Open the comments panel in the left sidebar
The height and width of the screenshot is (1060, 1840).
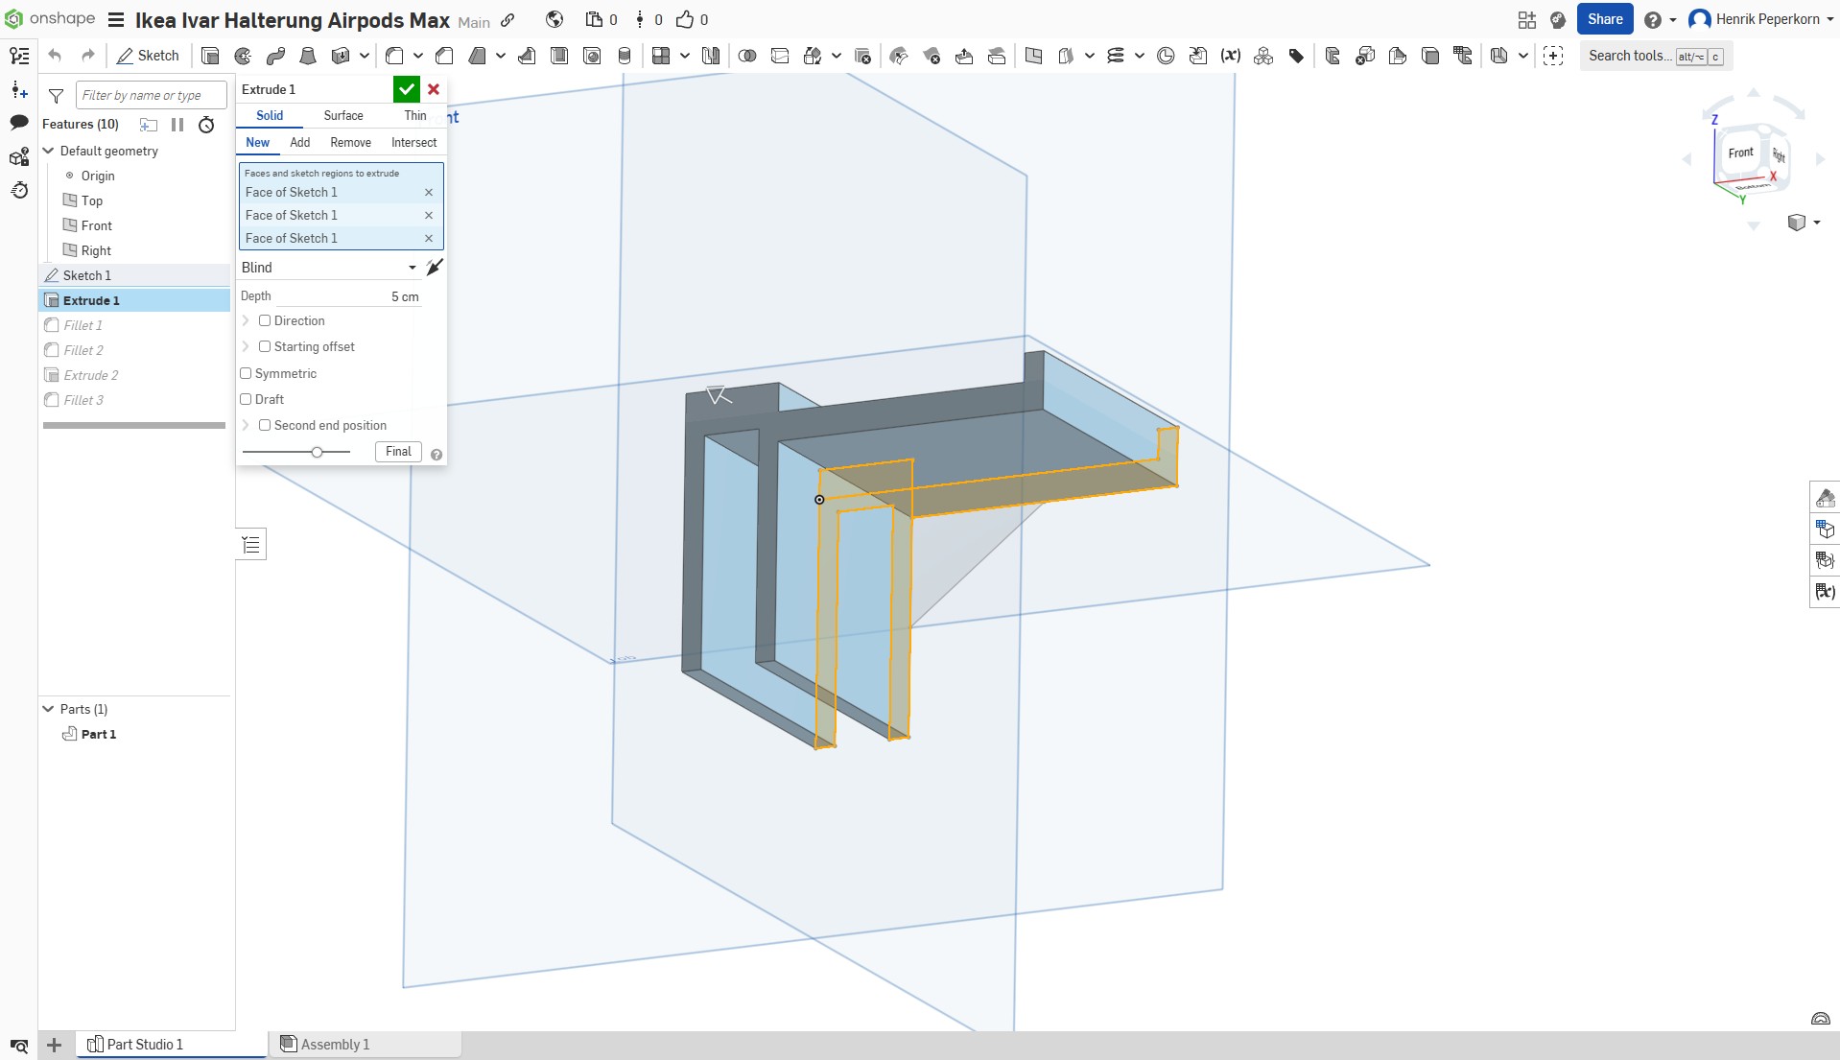pyautogui.click(x=18, y=124)
